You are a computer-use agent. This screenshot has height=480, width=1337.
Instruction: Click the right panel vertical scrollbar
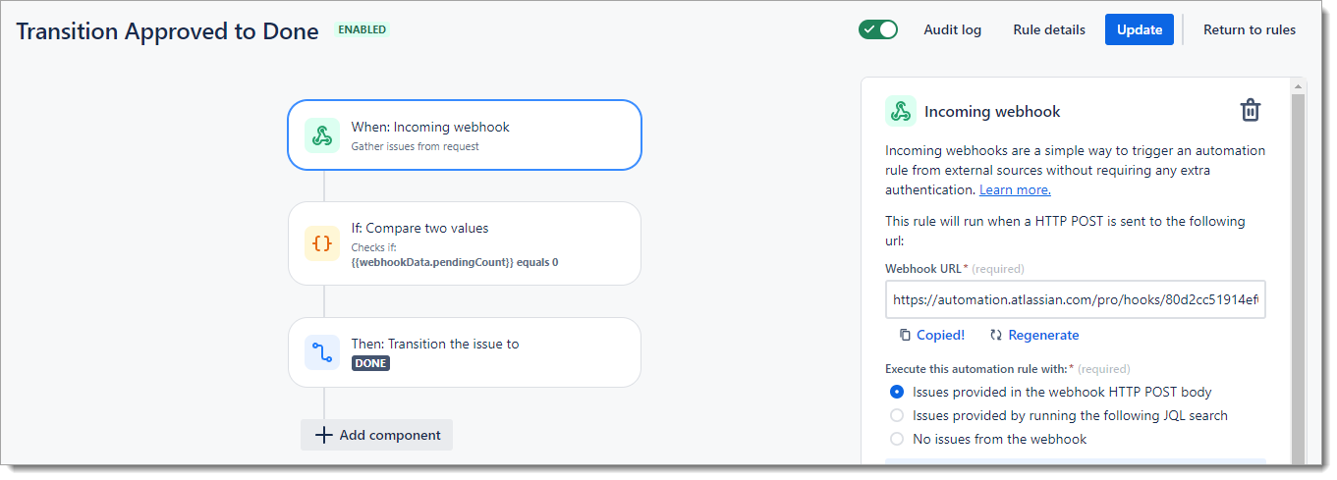click(1298, 275)
